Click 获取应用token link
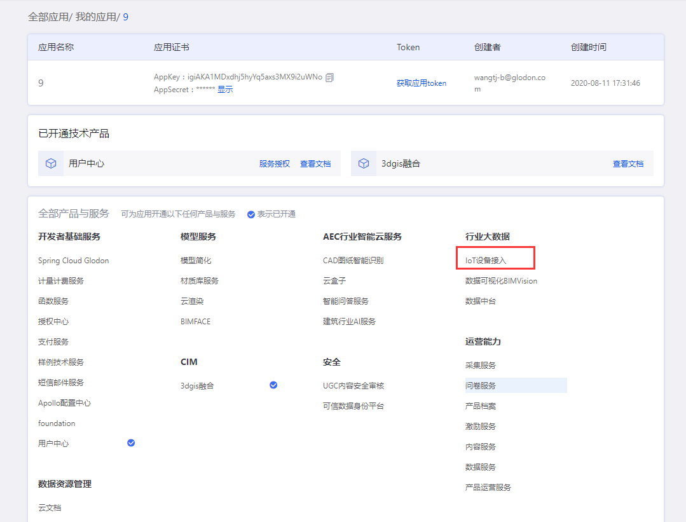Image resolution: width=686 pixels, height=522 pixels. pos(421,83)
